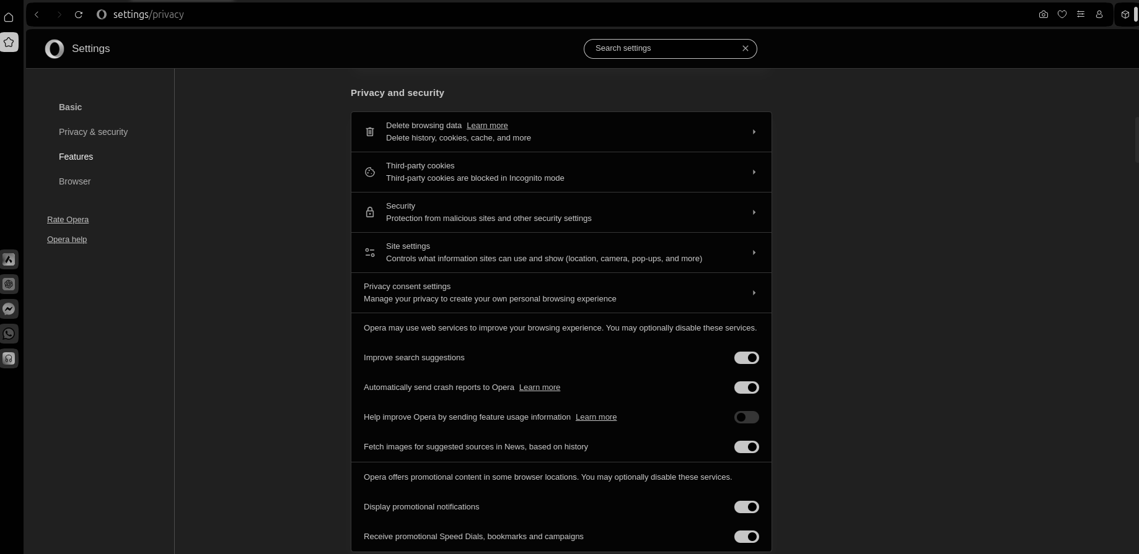Open the extensions cube icon

pos(1125,14)
